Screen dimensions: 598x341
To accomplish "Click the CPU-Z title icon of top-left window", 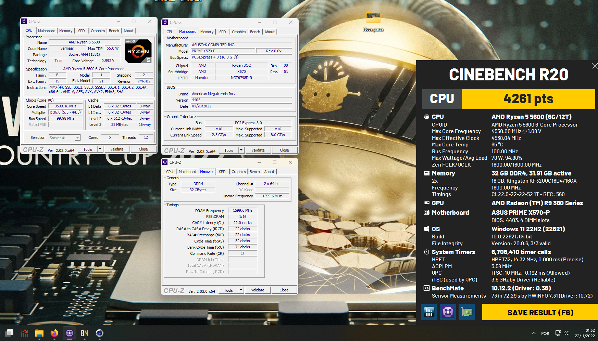I will pyautogui.click(x=24, y=21).
